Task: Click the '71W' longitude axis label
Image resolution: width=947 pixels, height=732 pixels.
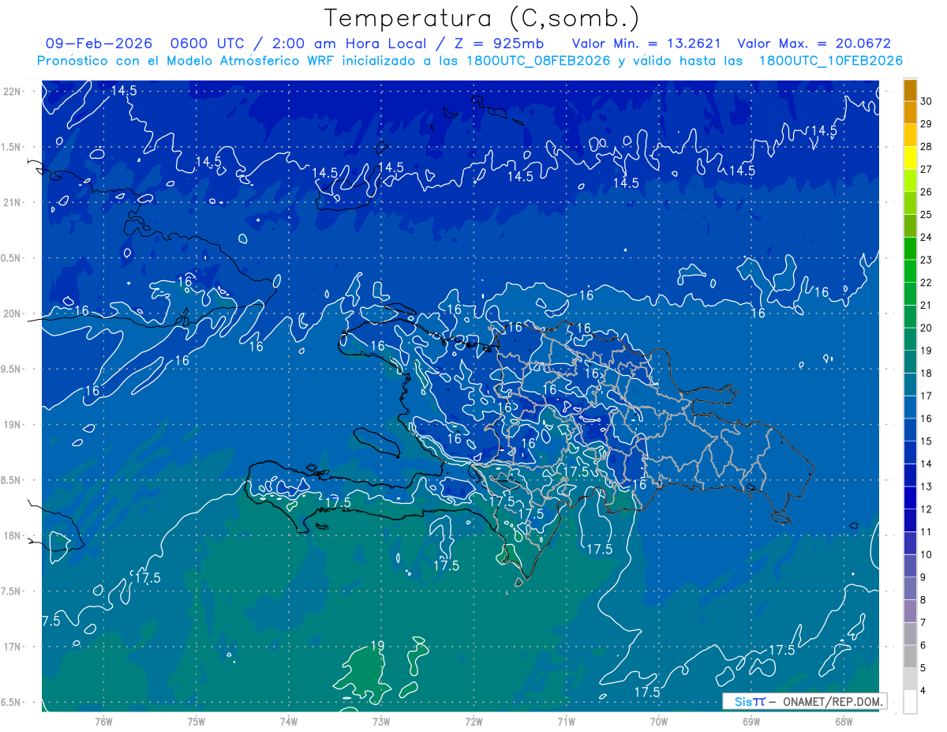Action: (566, 722)
